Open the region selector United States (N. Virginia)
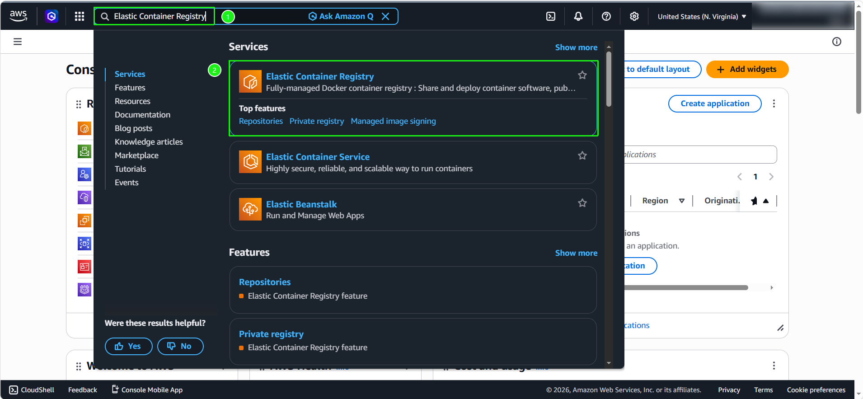The image size is (863, 399). pyautogui.click(x=702, y=17)
